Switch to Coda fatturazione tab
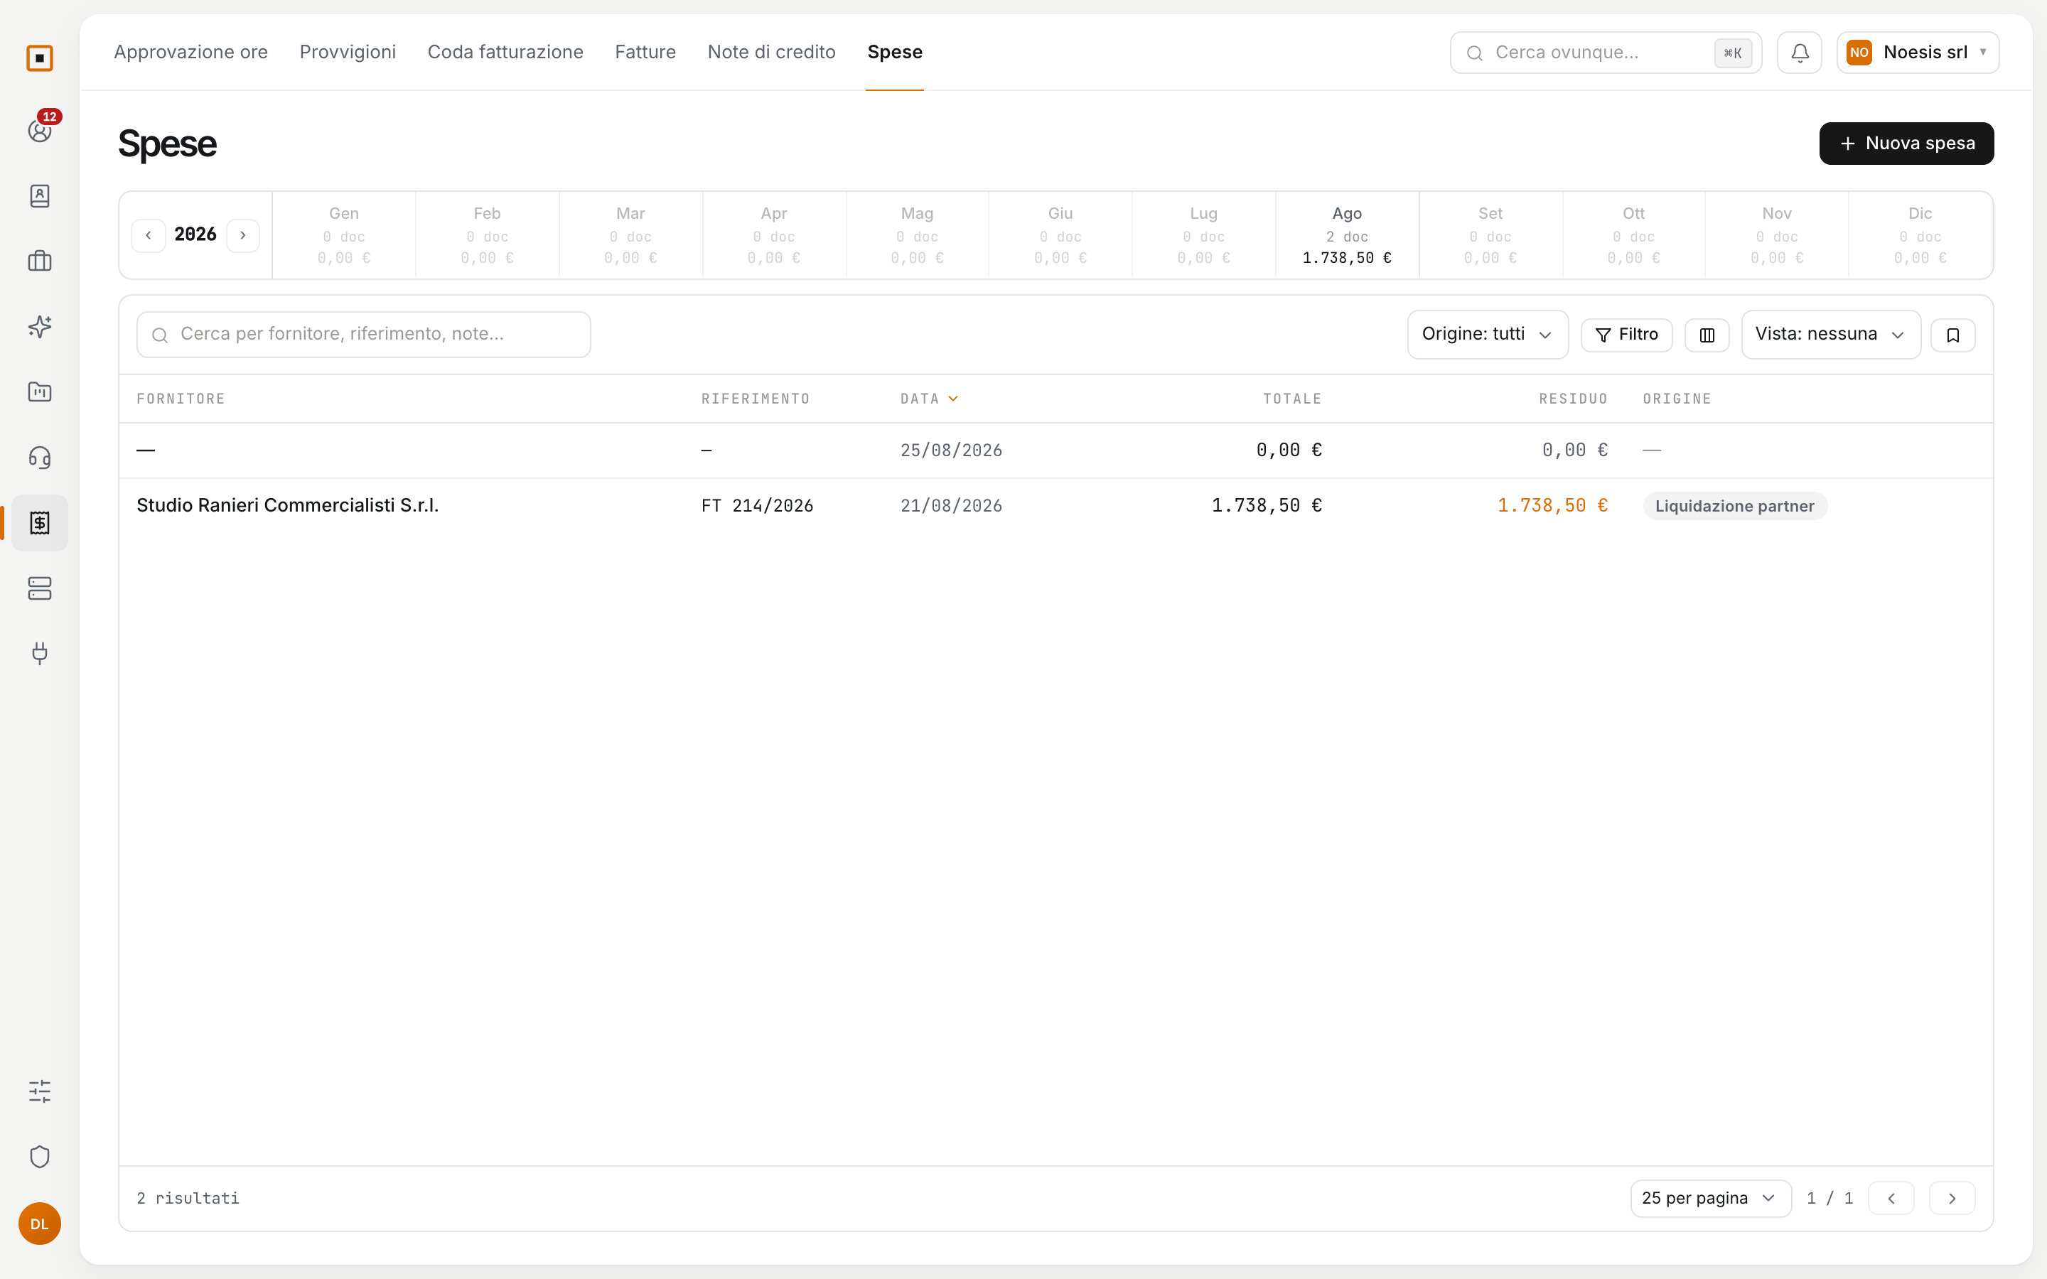 505,53
